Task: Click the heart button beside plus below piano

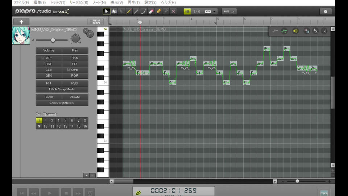Action: click(92, 175)
